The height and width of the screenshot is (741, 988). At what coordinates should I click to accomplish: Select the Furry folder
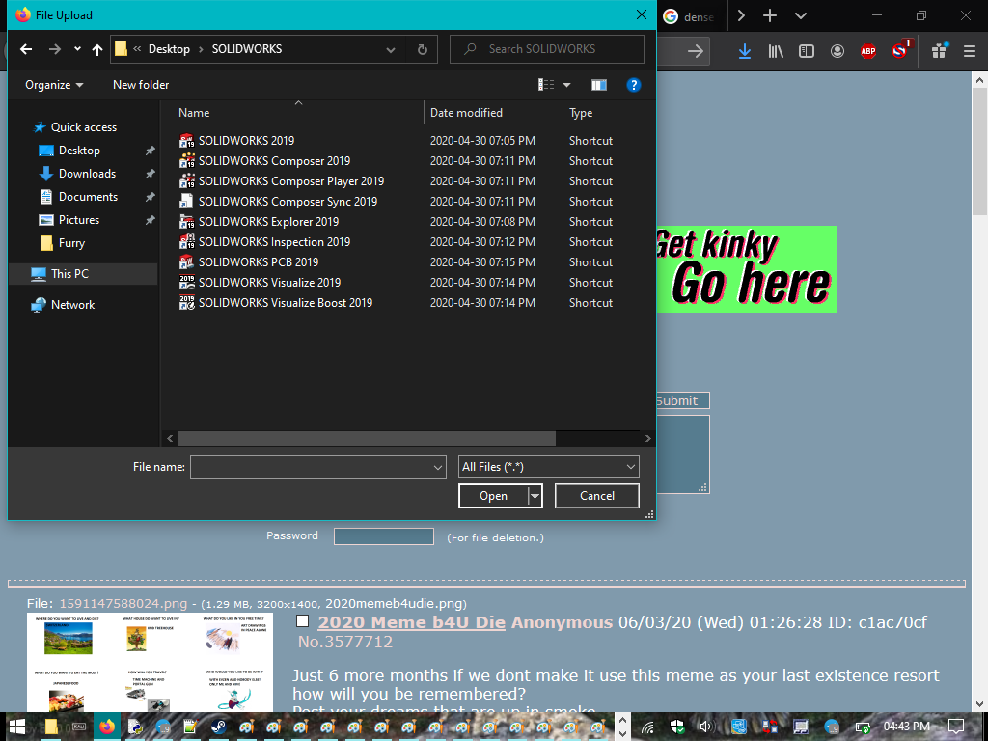pos(71,243)
